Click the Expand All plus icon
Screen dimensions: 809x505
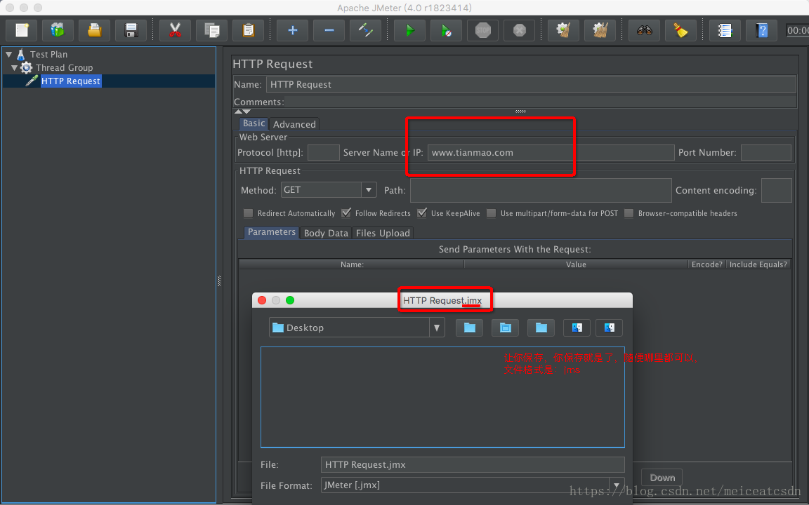(293, 30)
